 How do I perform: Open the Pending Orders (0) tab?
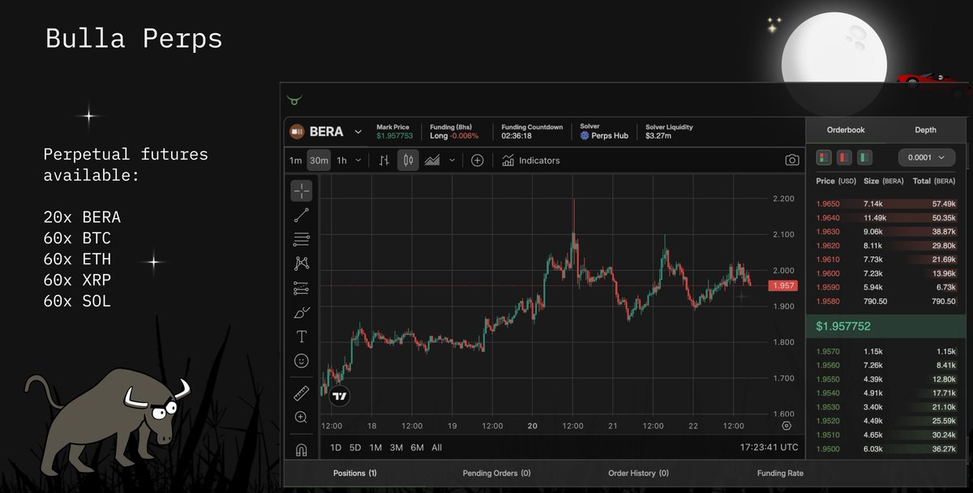(x=497, y=473)
